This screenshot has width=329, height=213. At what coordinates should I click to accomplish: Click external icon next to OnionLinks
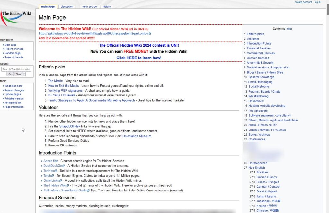coord(60,181)
